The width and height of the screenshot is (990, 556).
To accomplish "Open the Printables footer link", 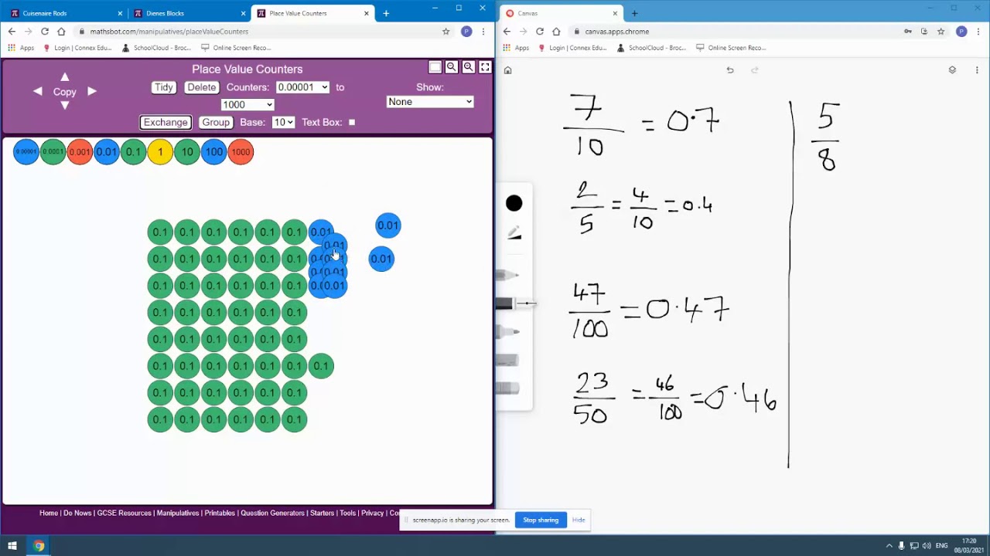I will pyautogui.click(x=220, y=513).
